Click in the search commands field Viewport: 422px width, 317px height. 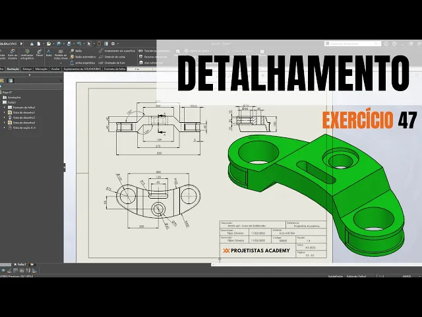point(352,44)
